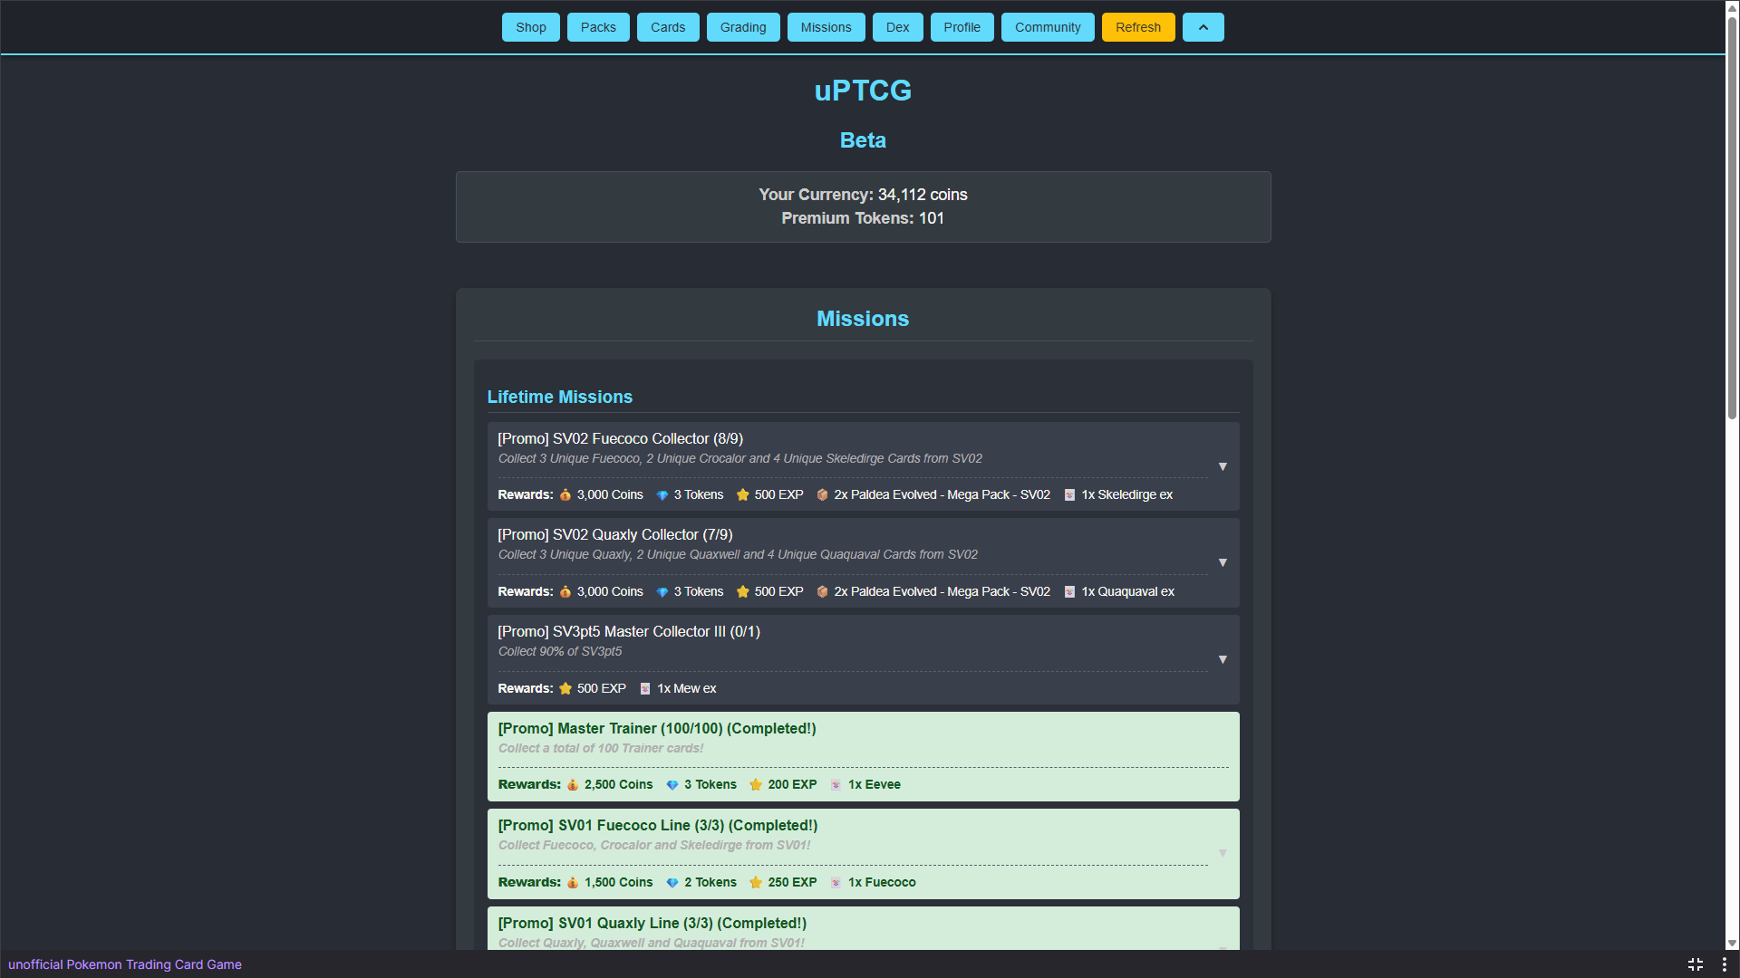1740x978 pixels.
Task: Click EXP star icon in Master Collector III rewards
Action: [565, 688]
